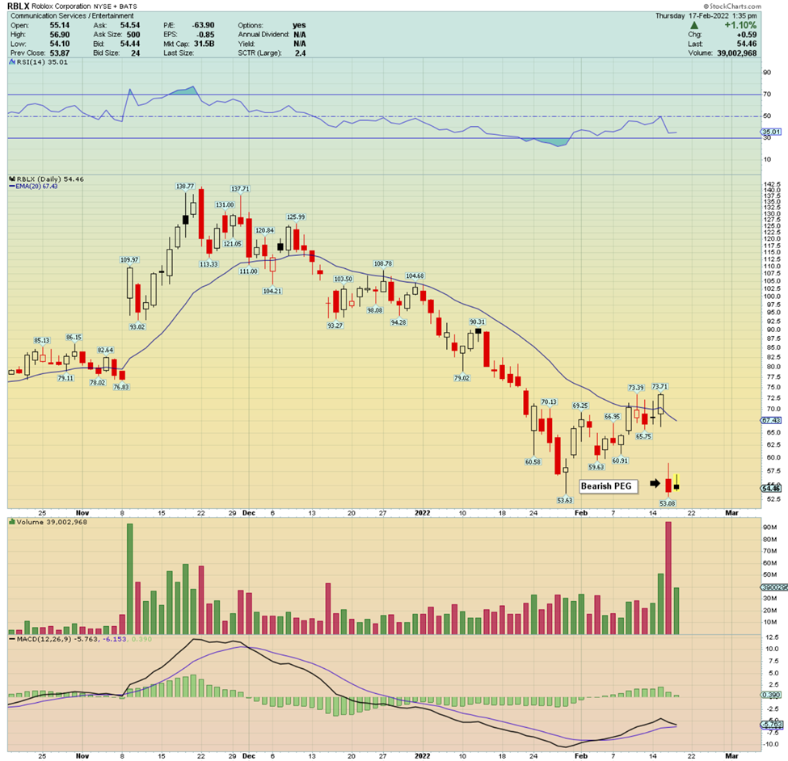Screen dimensions: 788x761
Task: Click the 60.58 low price label
Action: click(x=533, y=461)
